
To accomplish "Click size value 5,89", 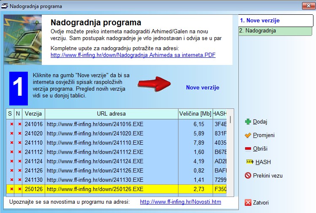I will [x=199, y=133].
